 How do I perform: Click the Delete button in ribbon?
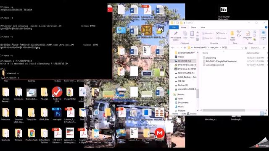(x=222, y=33)
